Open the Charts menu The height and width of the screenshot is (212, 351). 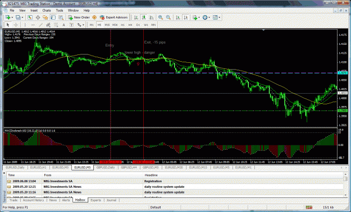[47, 11]
